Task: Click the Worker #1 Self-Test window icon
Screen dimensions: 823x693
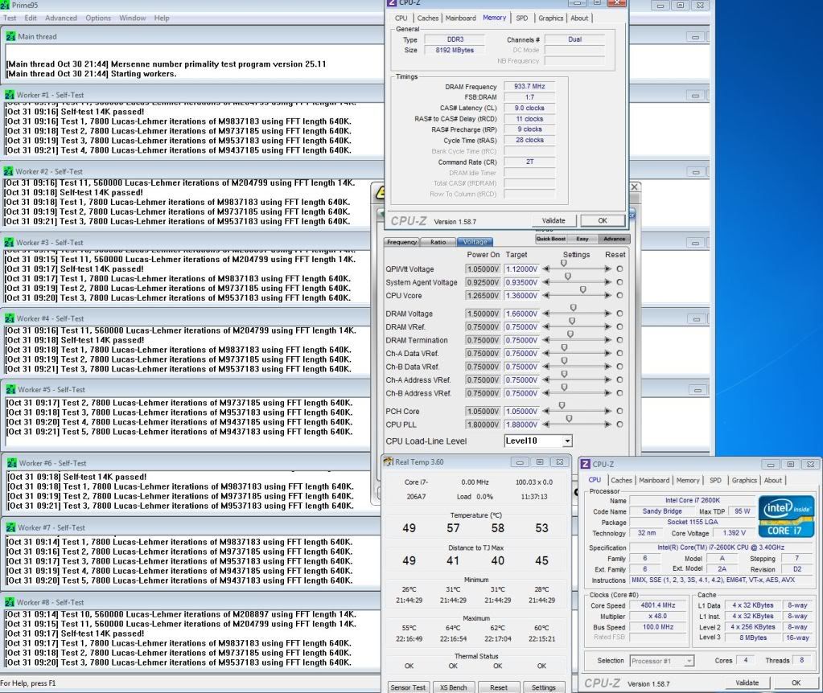Action: 10,95
